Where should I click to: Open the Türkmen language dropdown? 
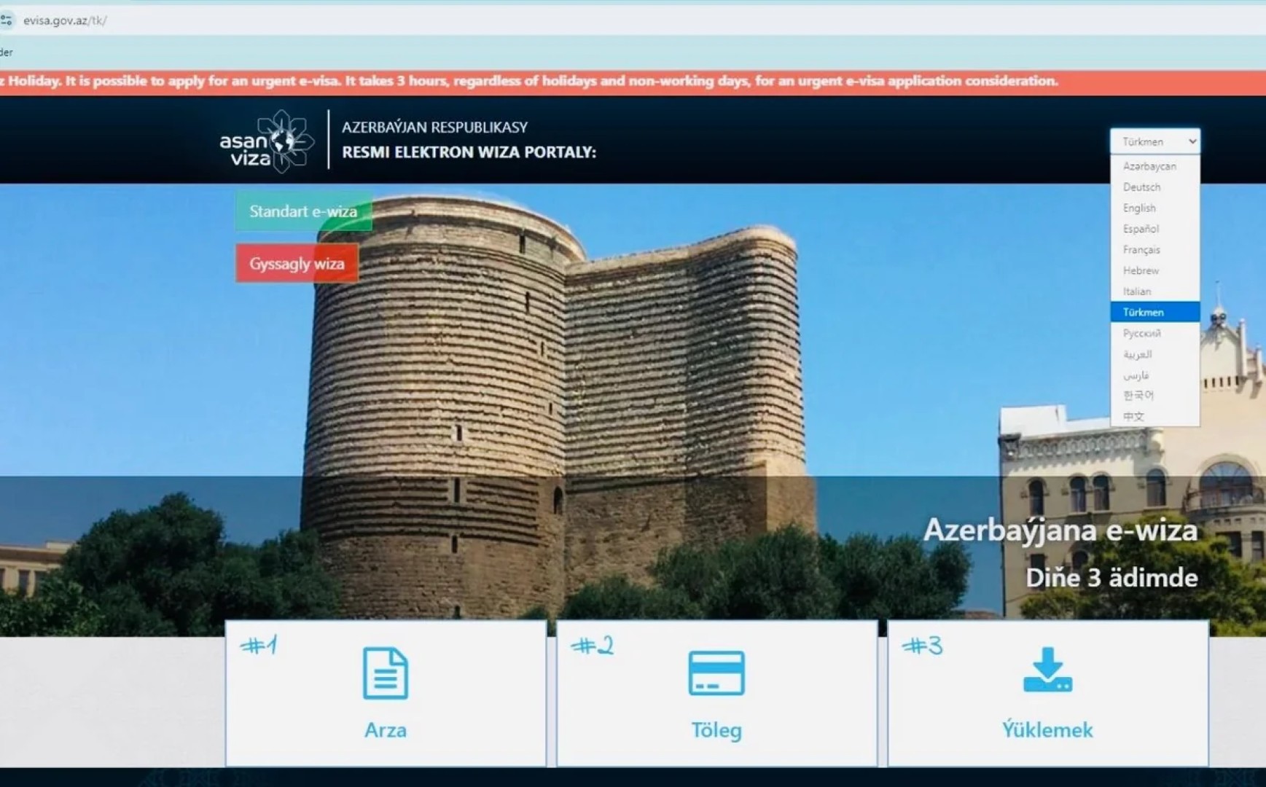pos(1154,141)
